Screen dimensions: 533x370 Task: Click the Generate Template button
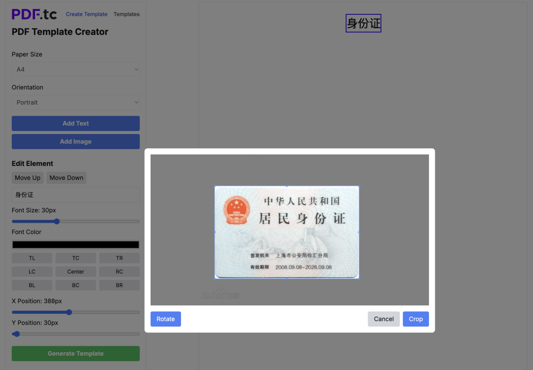76,353
